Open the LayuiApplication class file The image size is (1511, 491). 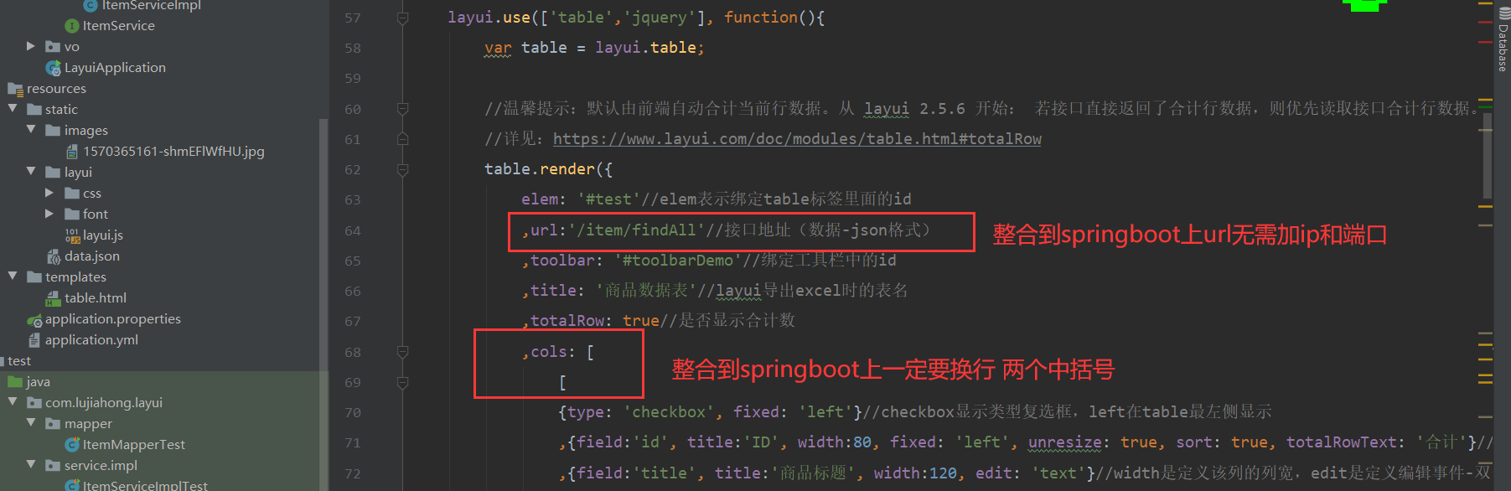(x=114, y=68)
